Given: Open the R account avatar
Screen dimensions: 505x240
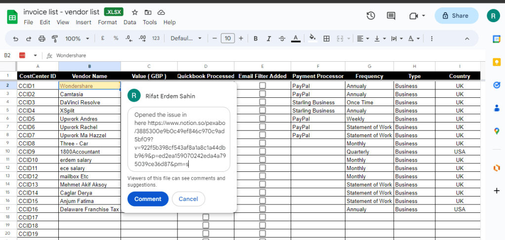Looking at the screenshot, I should click(x=493, y=16).
